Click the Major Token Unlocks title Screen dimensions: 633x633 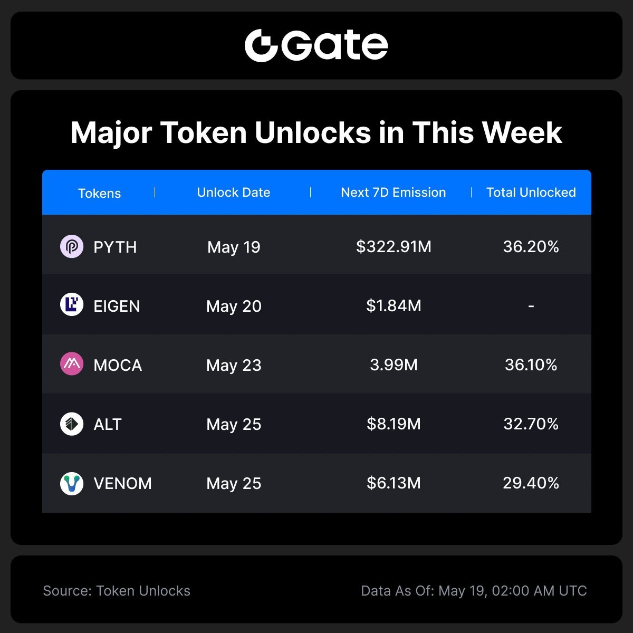[316, 132]
